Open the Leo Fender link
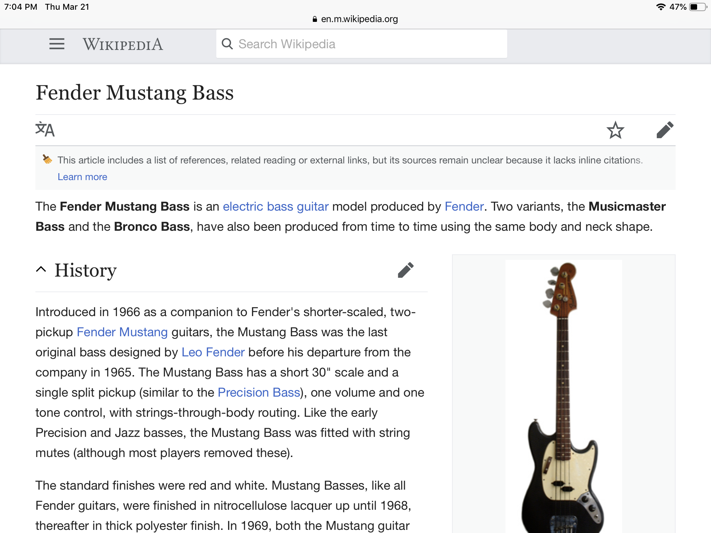The width and height of the screenshot is (711, 533). tap(213, 352)
